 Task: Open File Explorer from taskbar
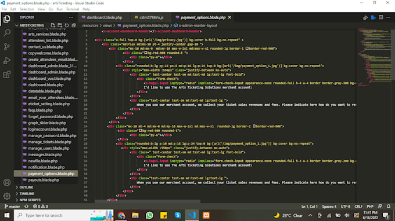(135, 215)
